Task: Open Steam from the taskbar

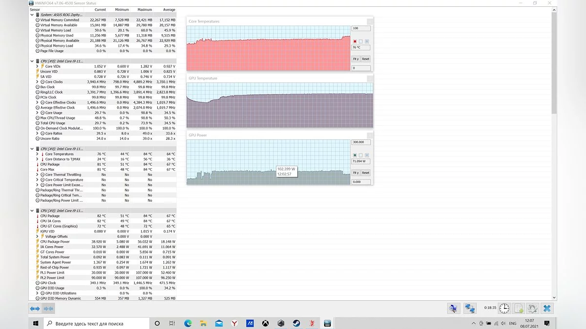Action: pyautogui.click(x=296, y=323)
